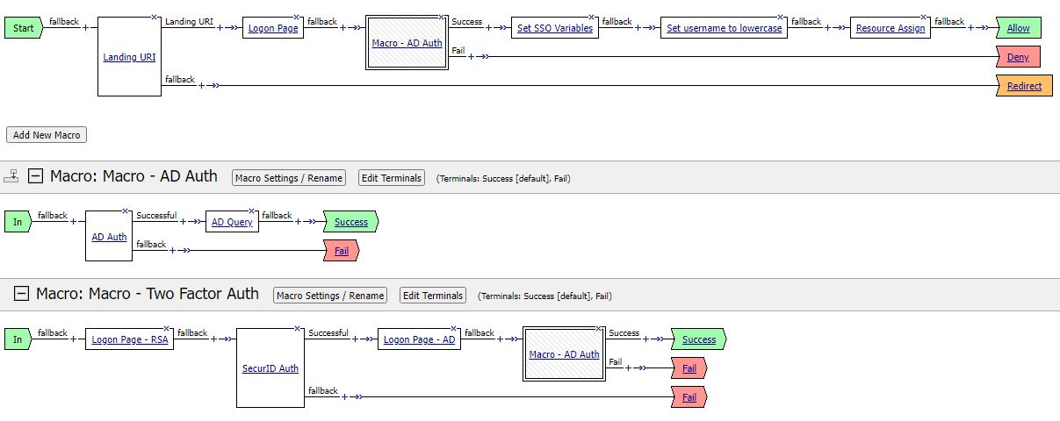Screen dimensions: 1060x421
Task: Open Macro Settings / Rename for AD Auth macro
Action: click(288, 178)
